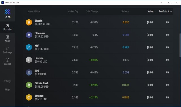The height and width of the screenshot is (107, 181).
Task: Click the $4,007.99 USD price
Action: pos(42,24)
